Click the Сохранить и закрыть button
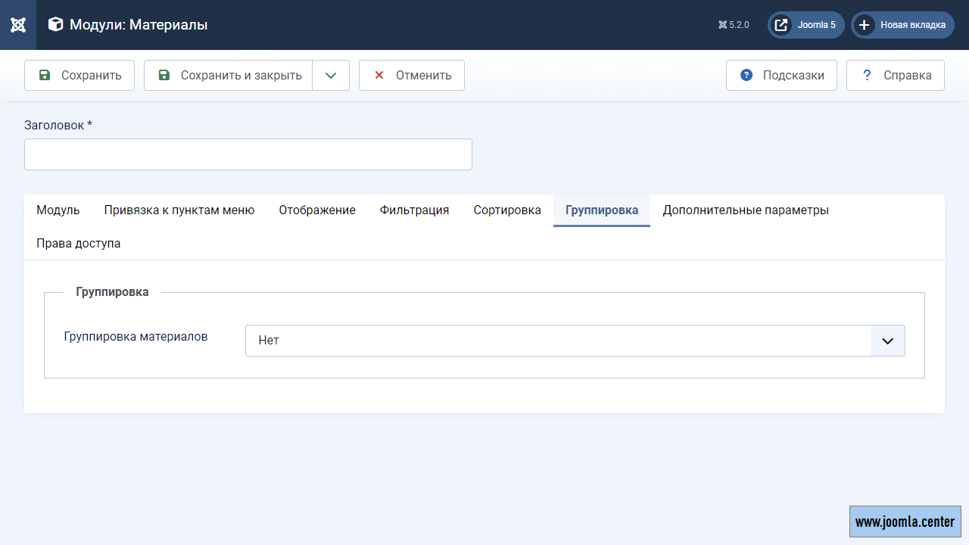Viewport: 969px width, 545px height. coord(228,76)
